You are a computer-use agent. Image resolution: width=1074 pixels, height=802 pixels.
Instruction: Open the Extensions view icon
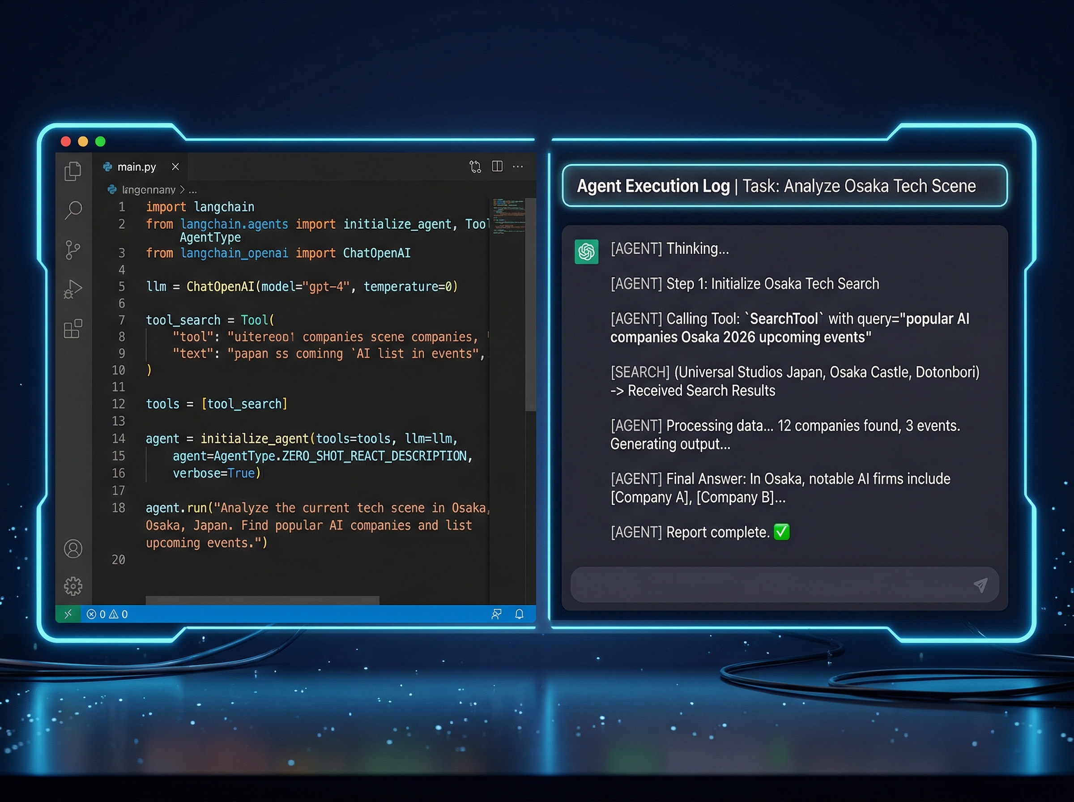point(73,328)
